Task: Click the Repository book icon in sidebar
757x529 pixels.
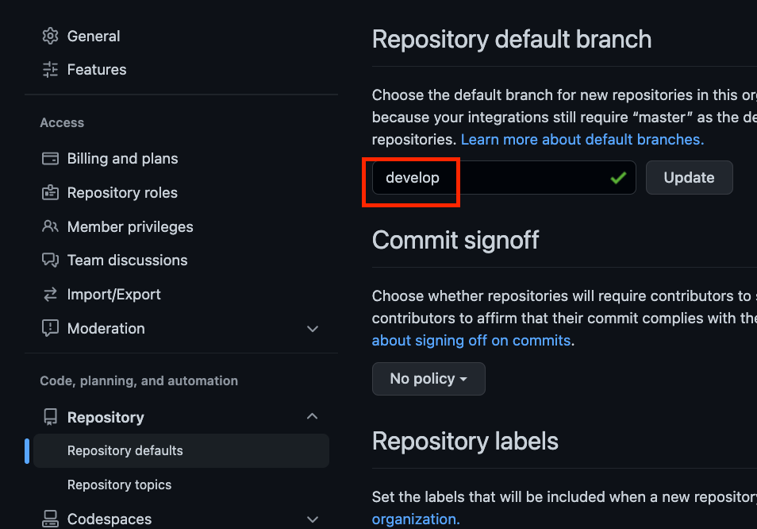Action: (50, 417)
